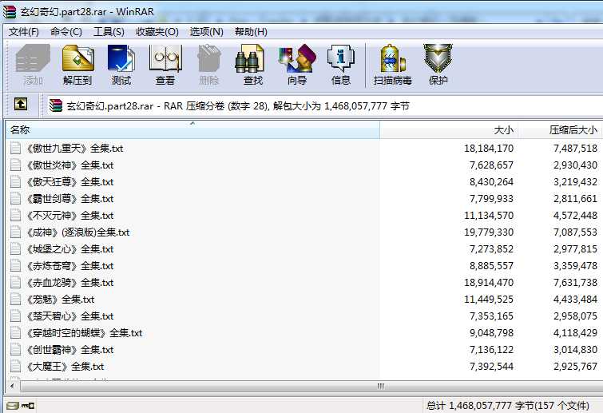Sort by the 大小 column header
603x413 pixels.
pos(449,130)
